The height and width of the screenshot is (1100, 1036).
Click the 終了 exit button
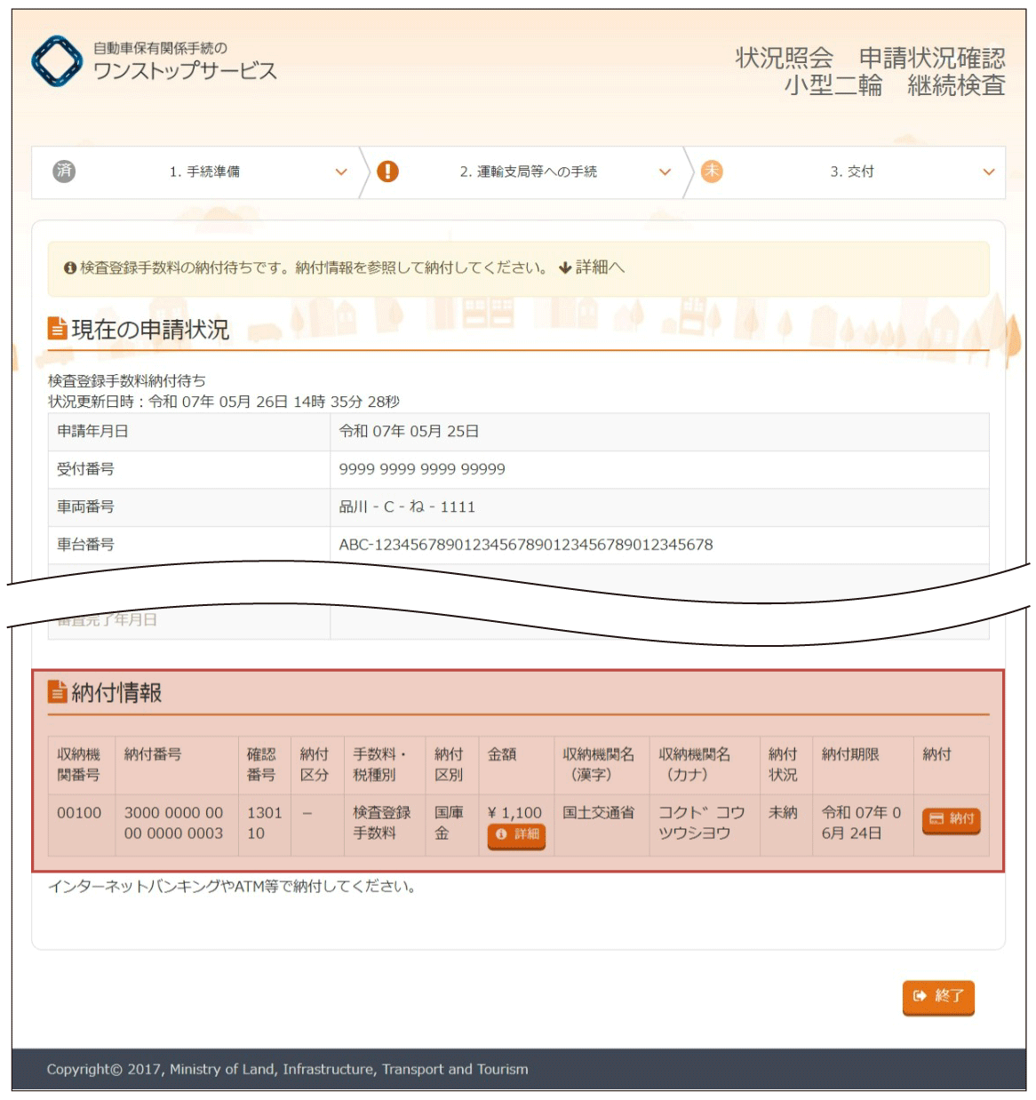(938, 996)
